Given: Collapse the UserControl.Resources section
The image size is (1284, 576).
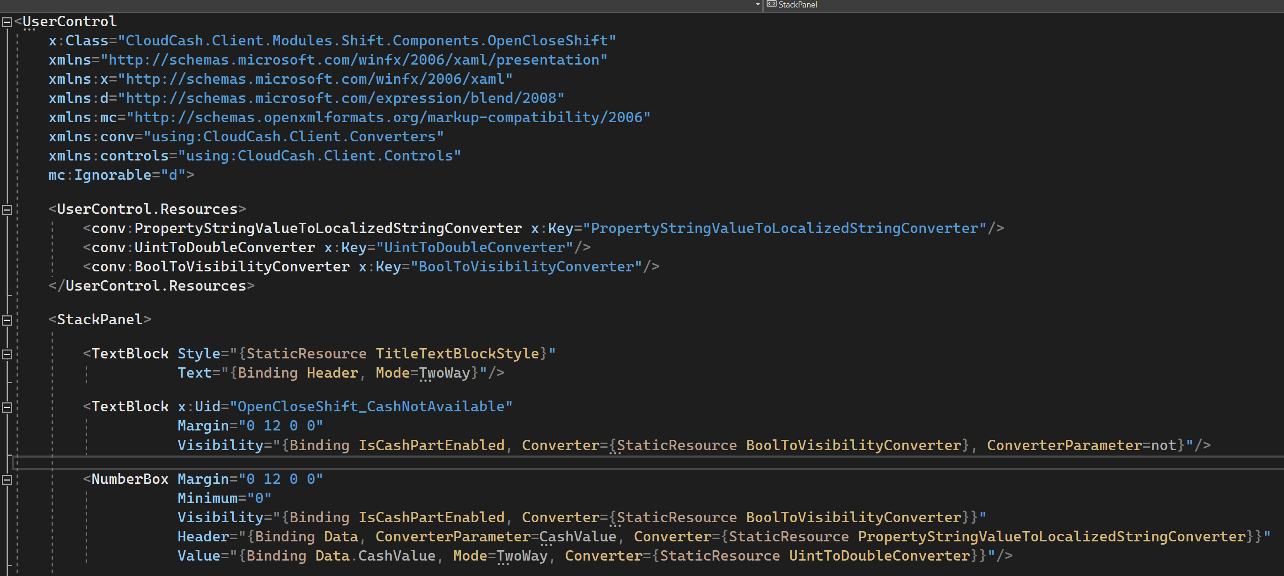Looking at the screenshot, I should click(x=7, y=209).
